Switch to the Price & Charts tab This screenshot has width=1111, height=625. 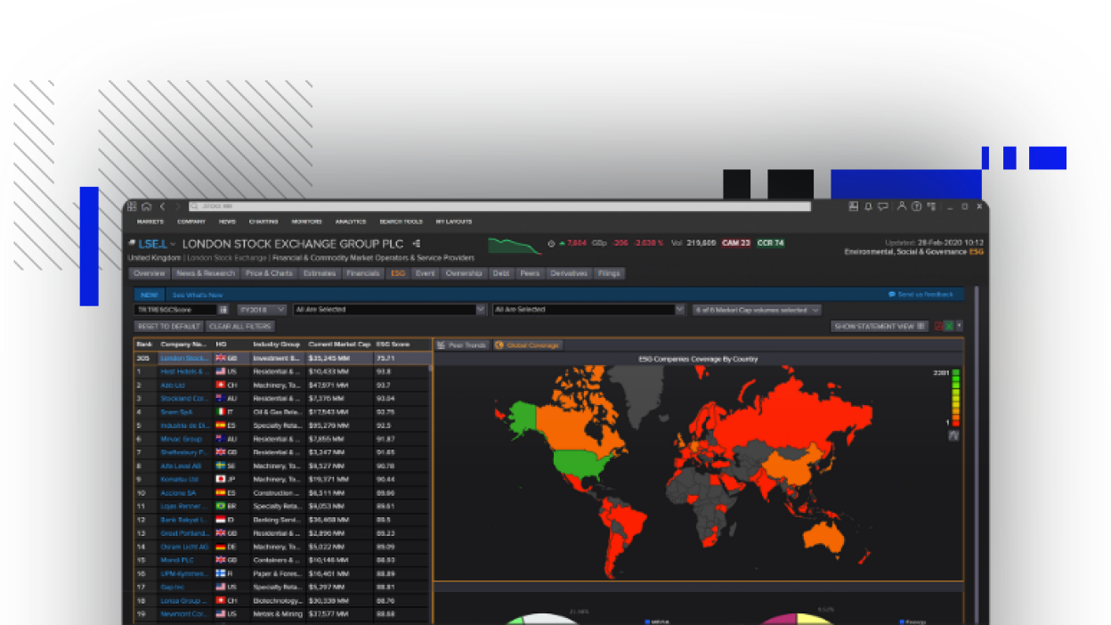coord(270,273)
